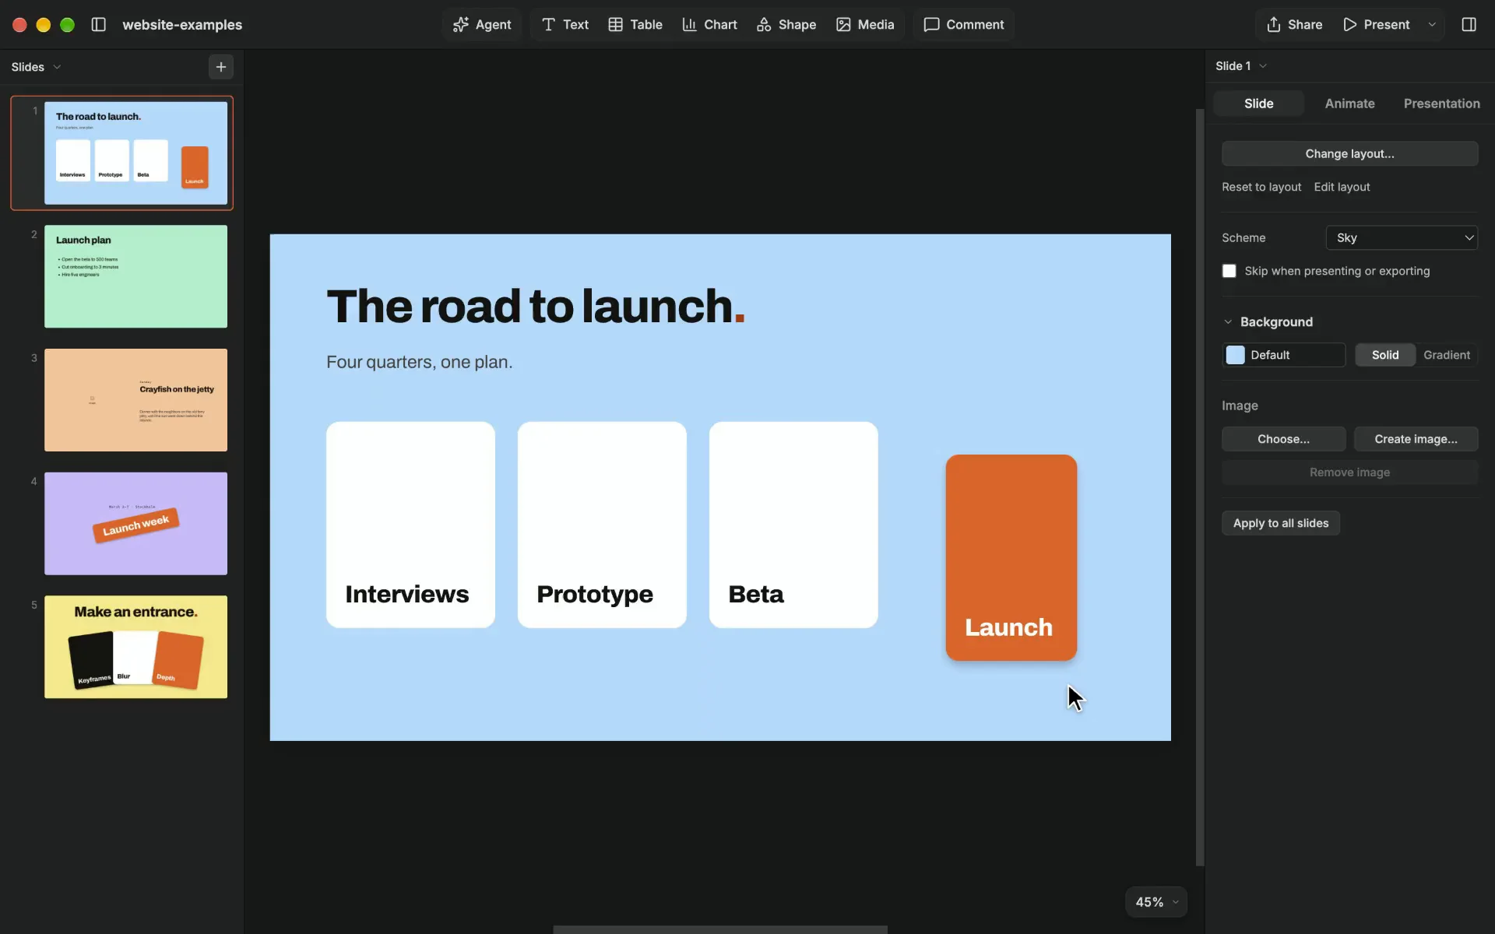
Task: Switch to the Presentation tab
Action: [1441, 104]
